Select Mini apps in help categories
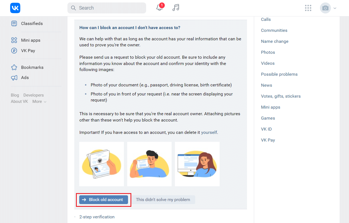This screenshot has height=223, width=349. (271, 107)
